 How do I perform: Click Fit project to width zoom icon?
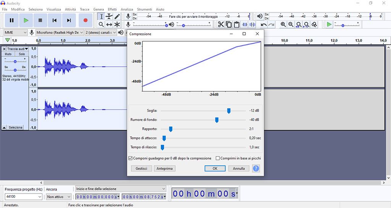(x=307, y=24)
